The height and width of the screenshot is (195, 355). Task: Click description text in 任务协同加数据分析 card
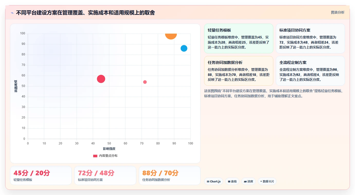[239, 74]
